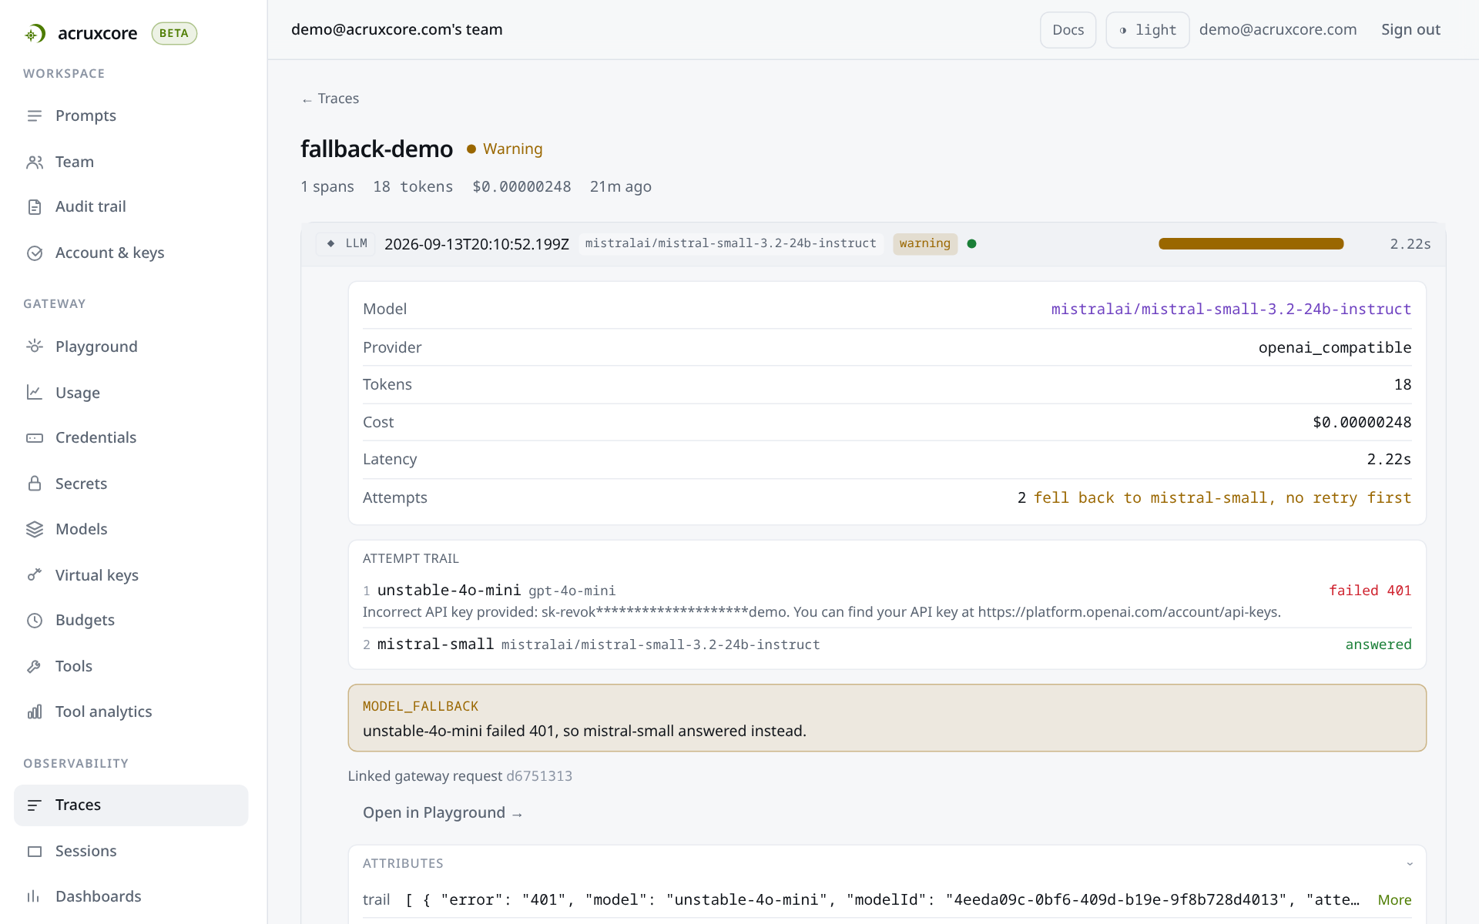Go back to Traces list
This screenshot has height=924, width=1479.
coord(330,99)
